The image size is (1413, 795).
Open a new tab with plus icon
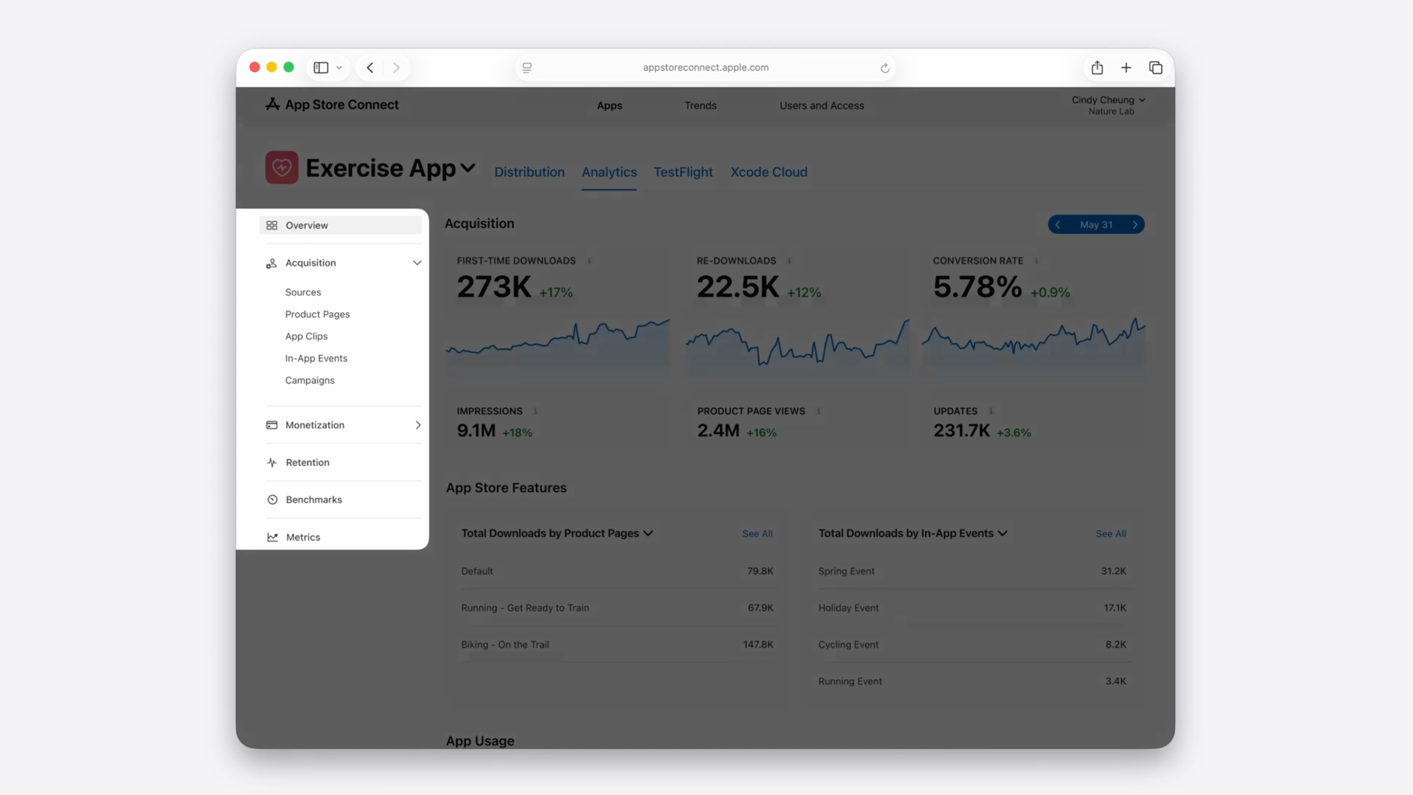[1126, 67]
